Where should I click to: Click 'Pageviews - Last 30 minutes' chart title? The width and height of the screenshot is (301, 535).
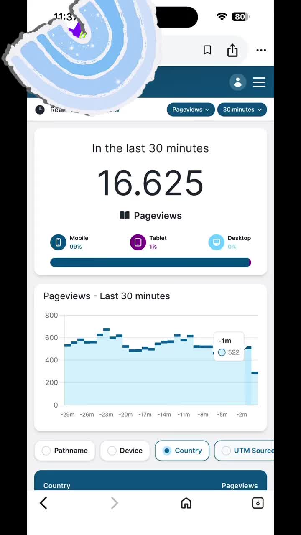coord(107,296)
